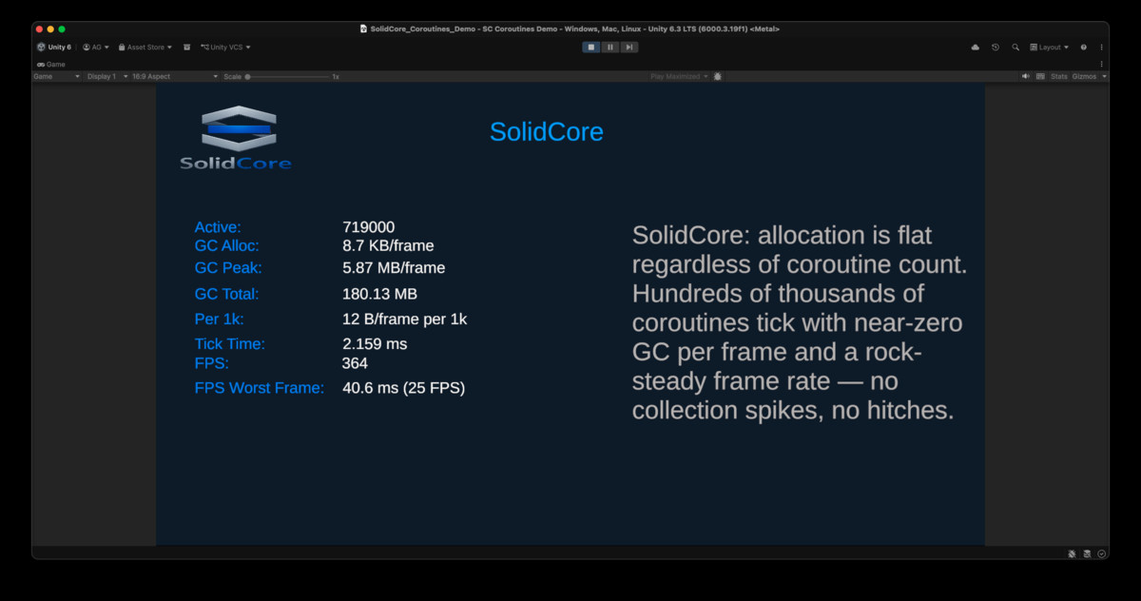
Task: Click the worst frame value 40.6 ms
Action: click(403, 388)
